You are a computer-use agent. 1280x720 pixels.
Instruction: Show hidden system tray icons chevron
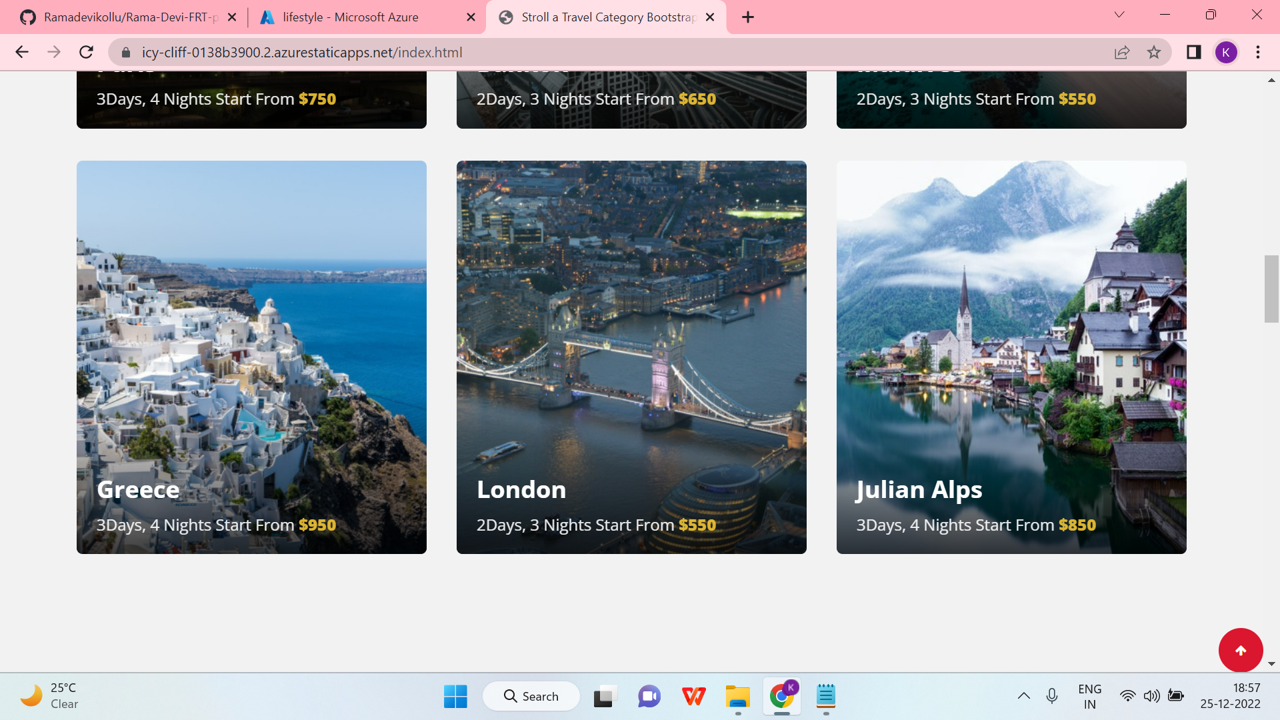[1023, 696]
